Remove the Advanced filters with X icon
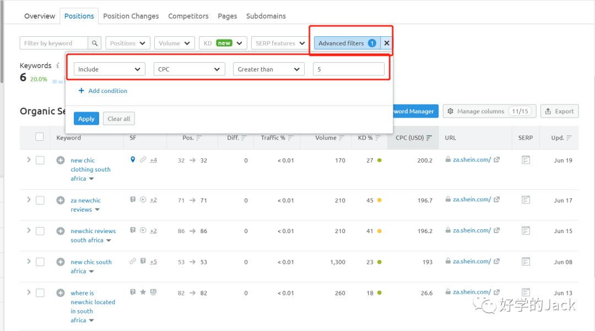595x331 pixels. [386, 43]
